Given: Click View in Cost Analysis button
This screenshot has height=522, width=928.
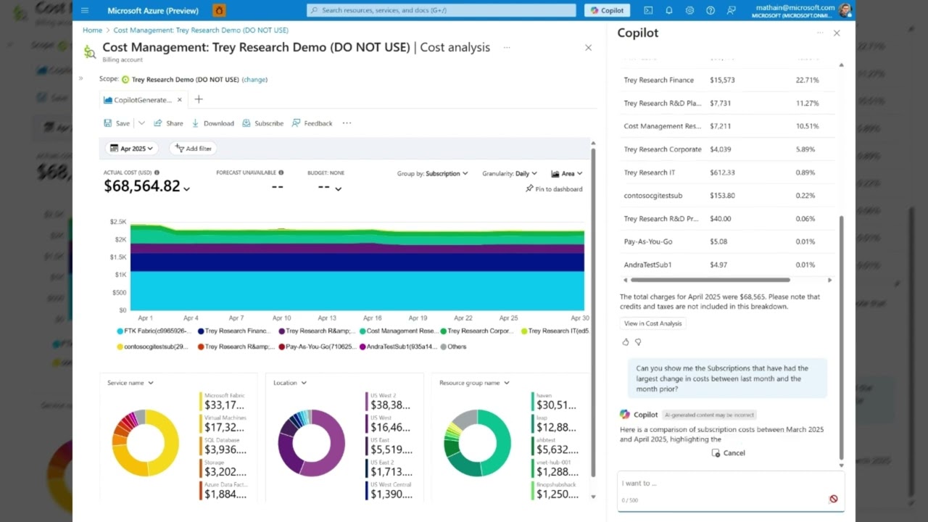Looking at the screenshot, I should click(653, 323).
